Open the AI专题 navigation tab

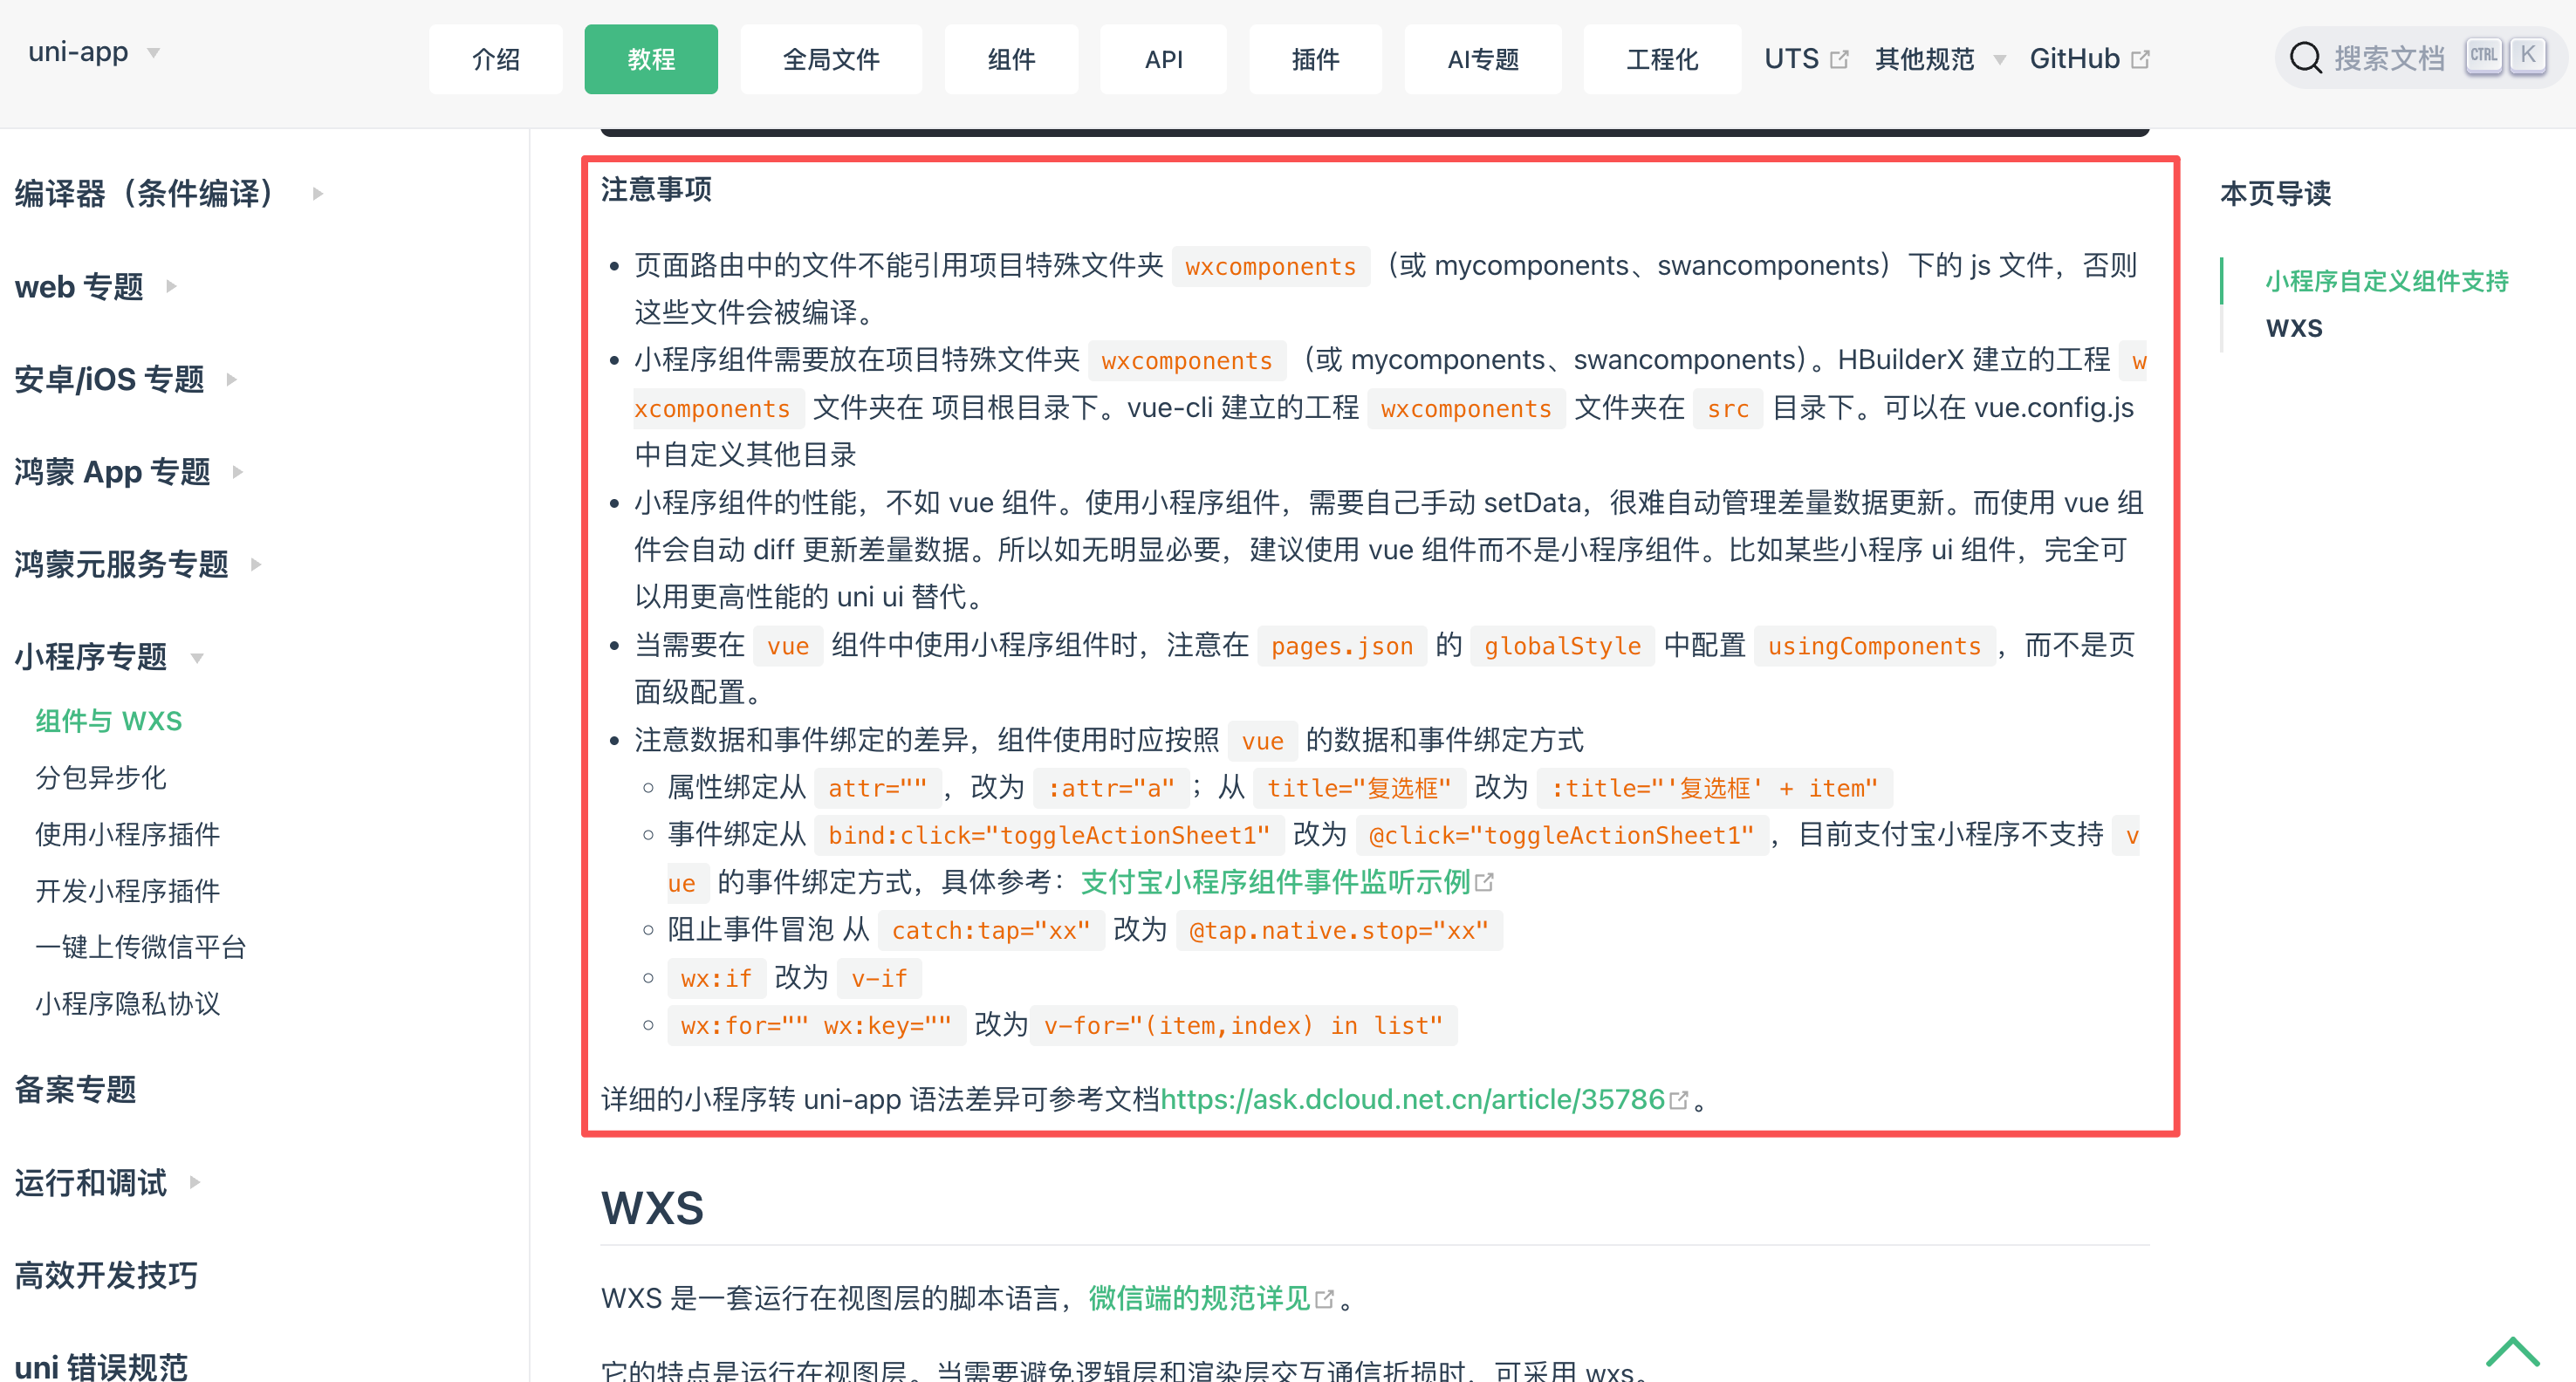coord(1482,60)
